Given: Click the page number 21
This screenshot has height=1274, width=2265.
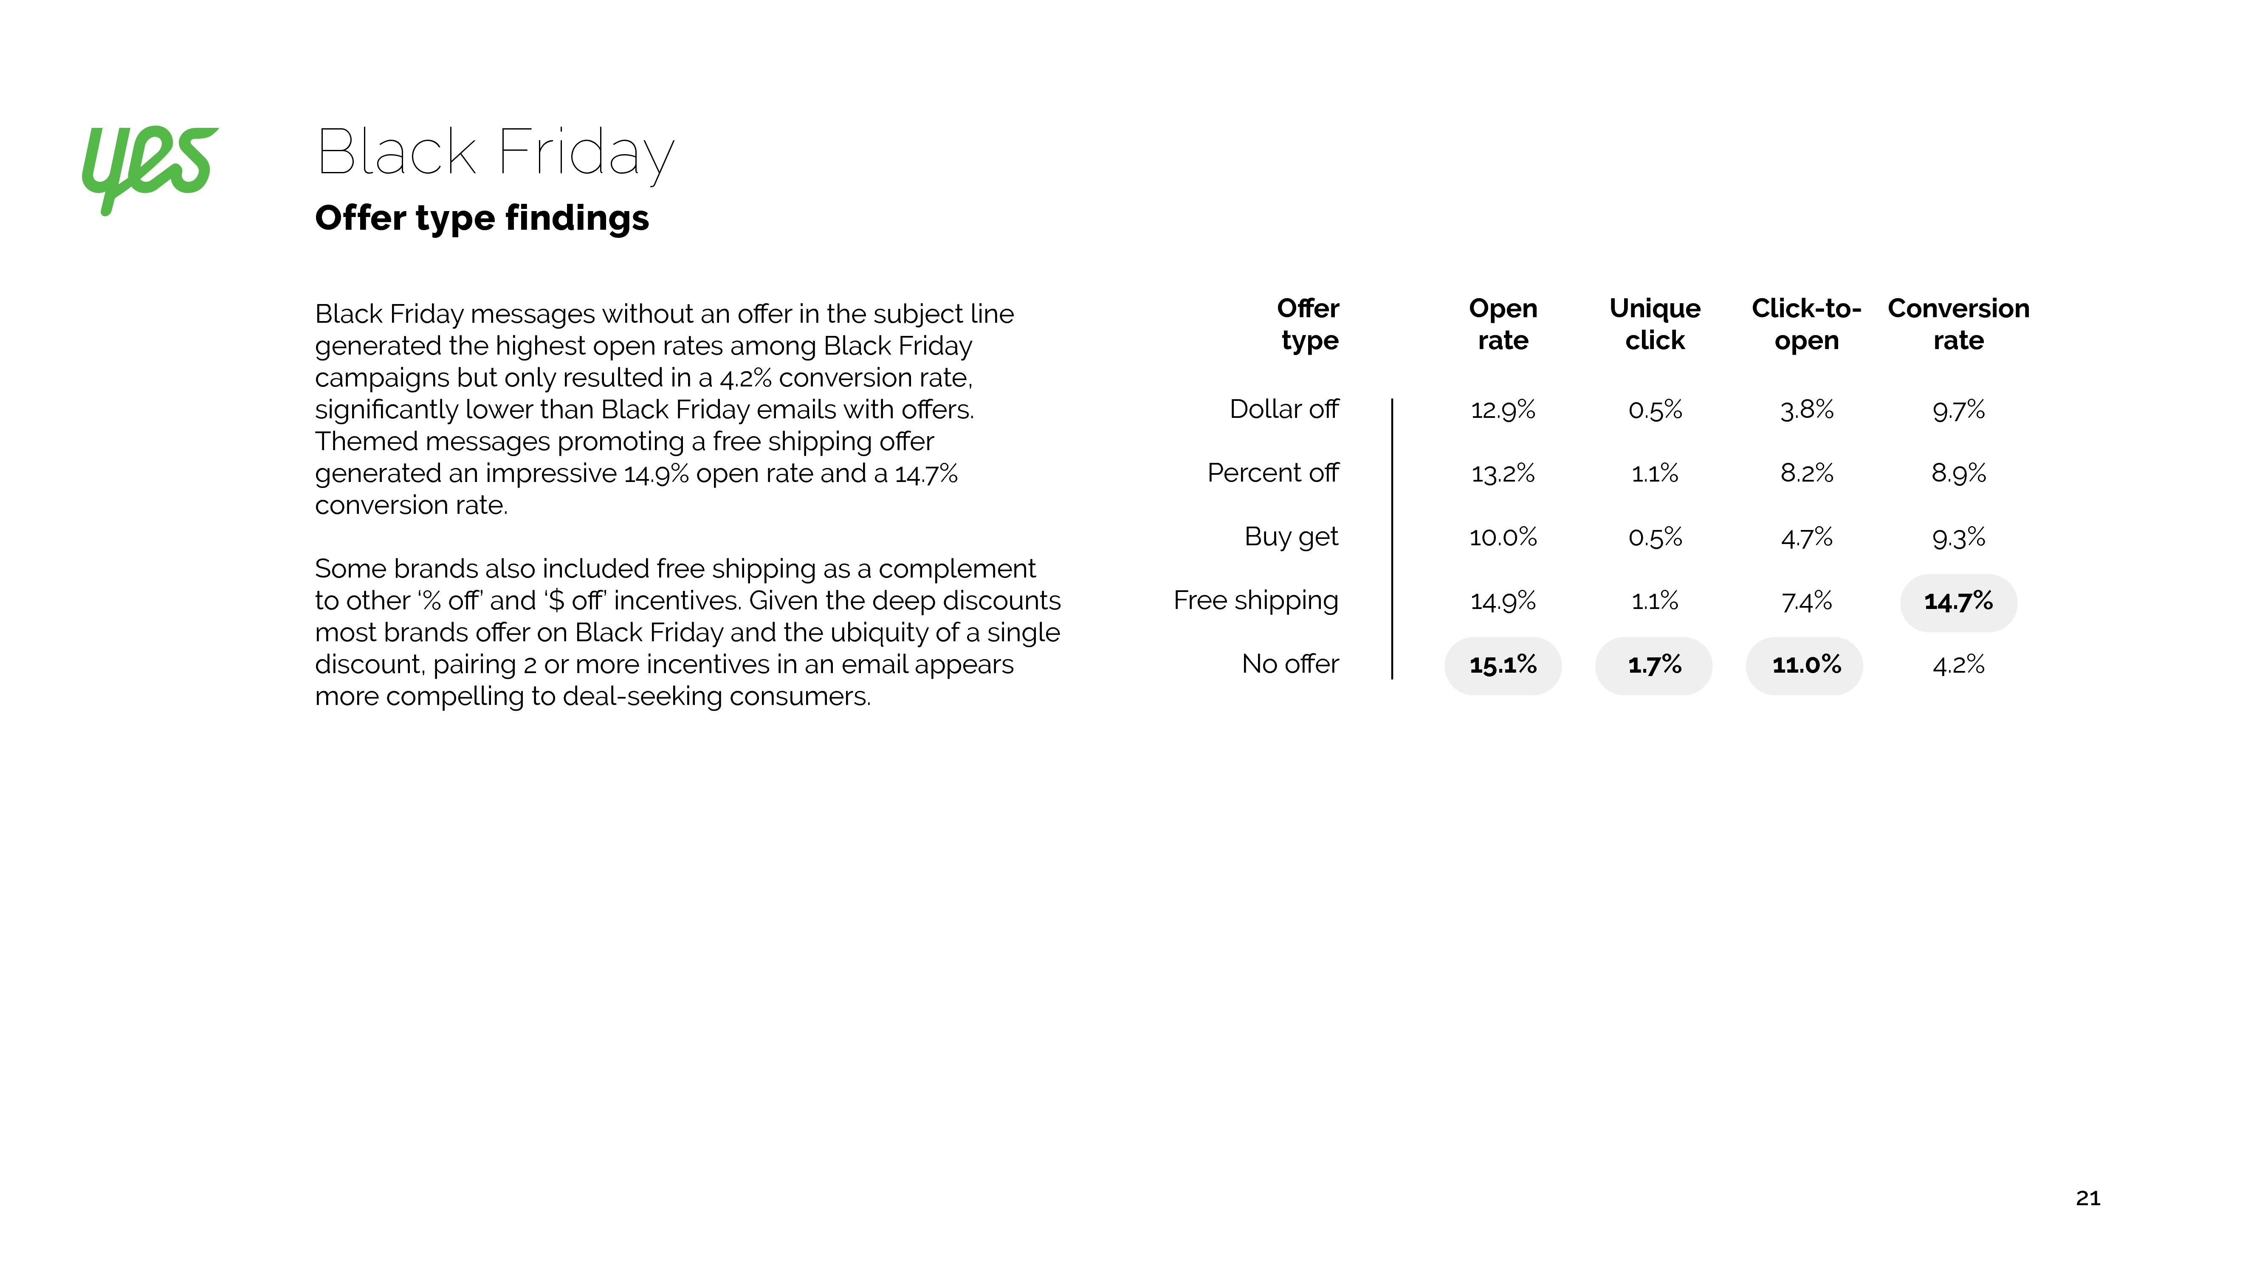Looking at the screenshot, I should point(2087,1198).
